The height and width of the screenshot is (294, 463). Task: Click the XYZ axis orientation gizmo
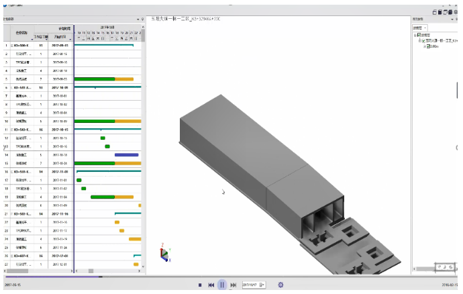[165, 253]
